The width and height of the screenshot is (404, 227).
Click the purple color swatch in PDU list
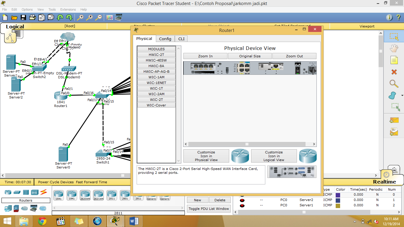pos(338,195)
